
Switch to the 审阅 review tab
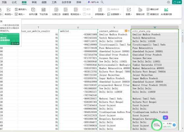tap(34, 2)
